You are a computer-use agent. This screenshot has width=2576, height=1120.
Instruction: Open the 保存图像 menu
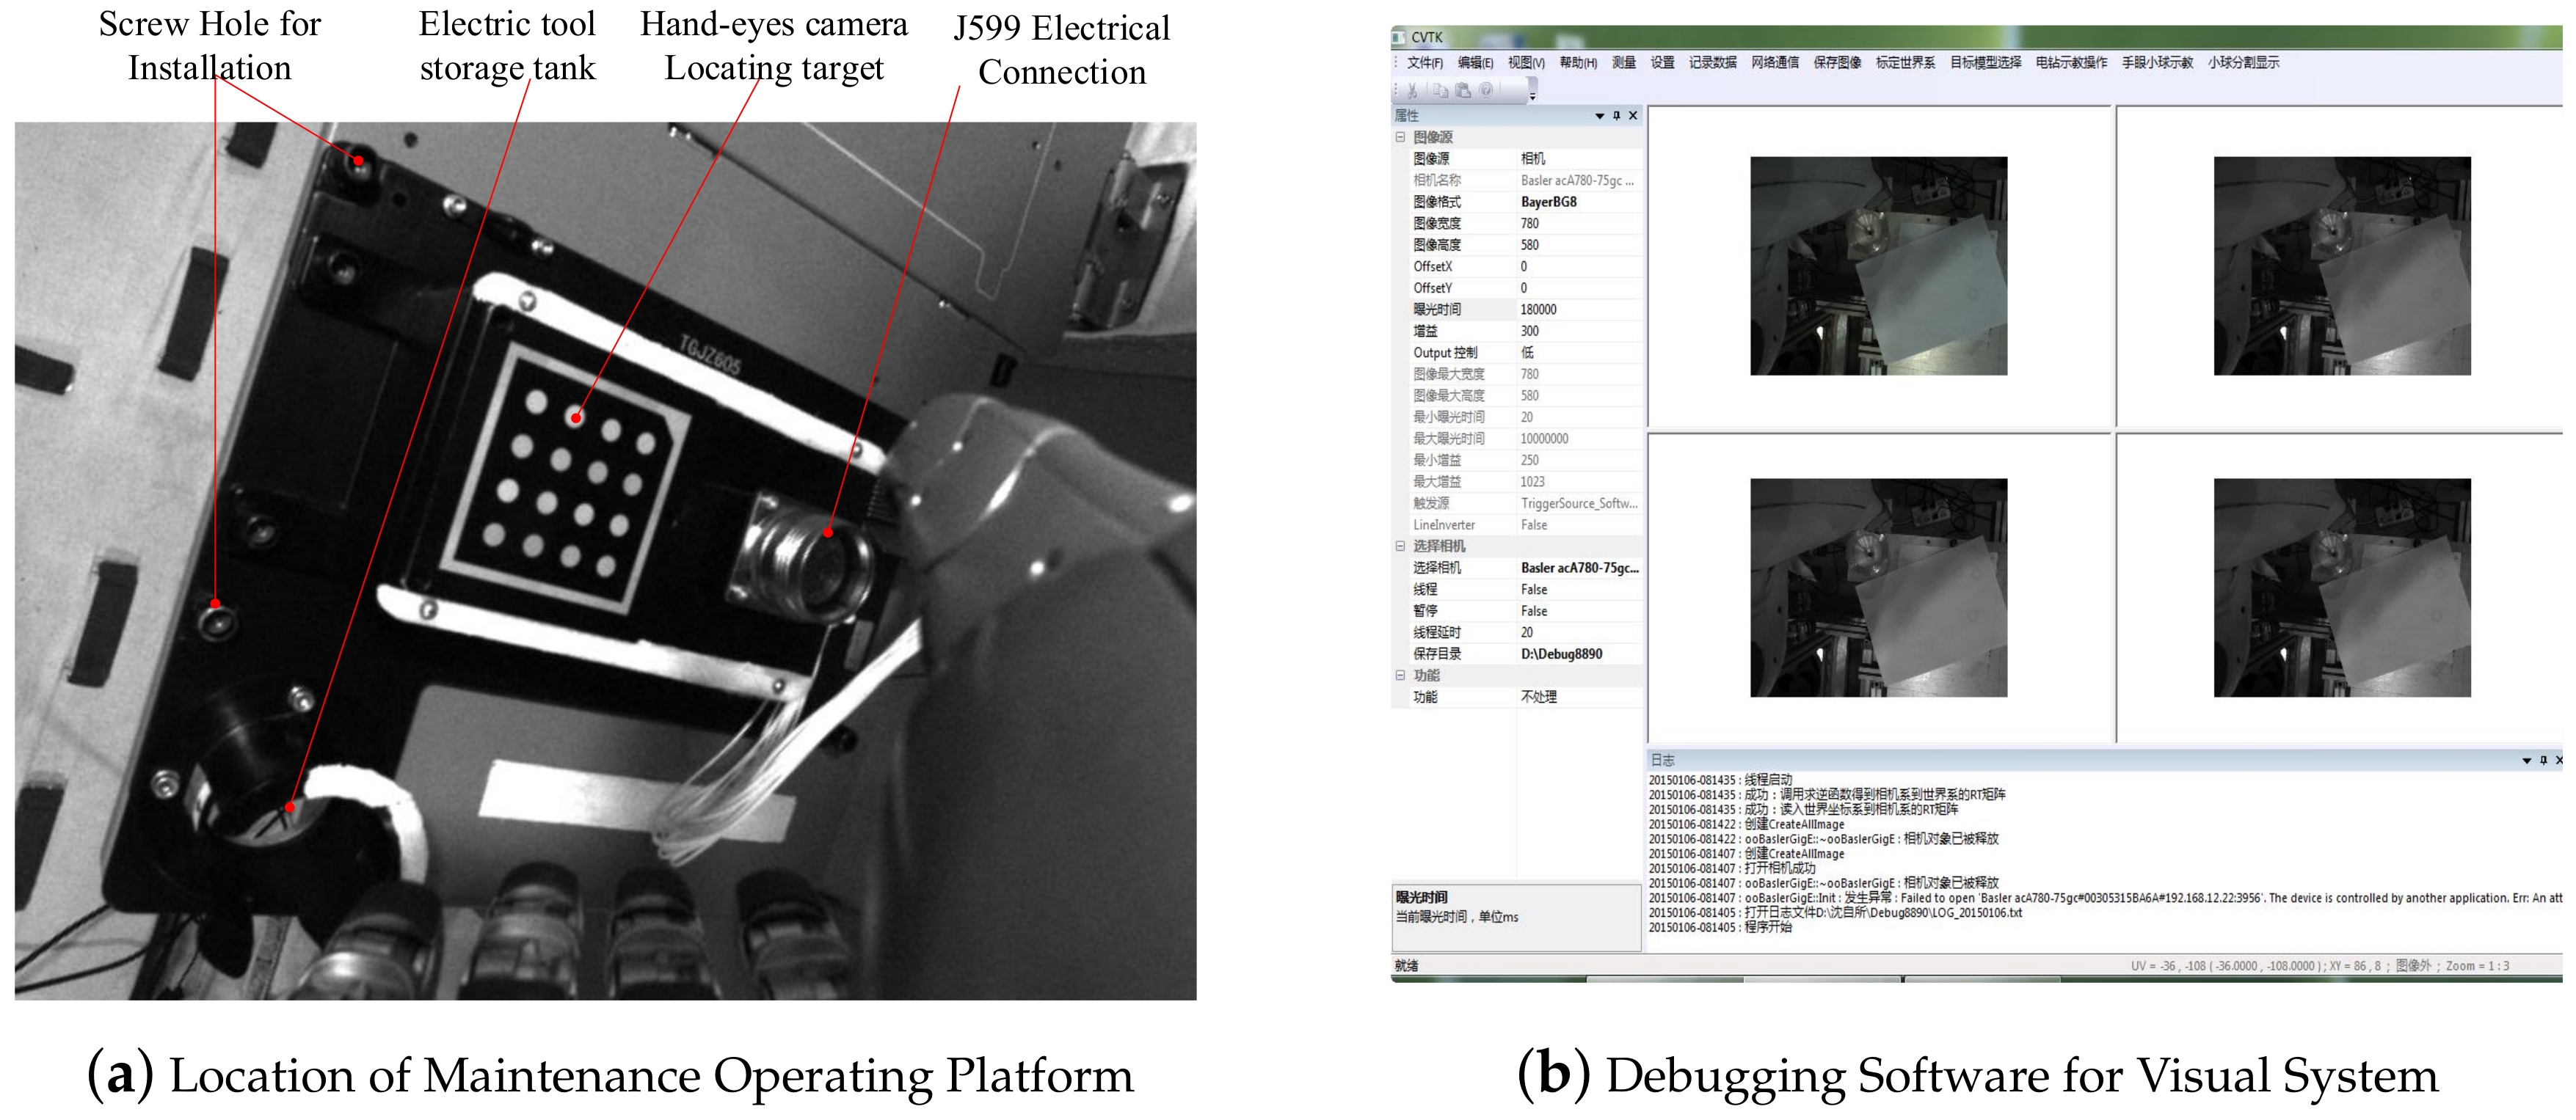(1837, 63)
